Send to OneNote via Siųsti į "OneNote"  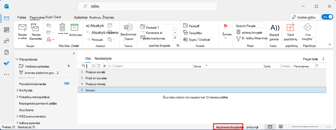[197, 40]
